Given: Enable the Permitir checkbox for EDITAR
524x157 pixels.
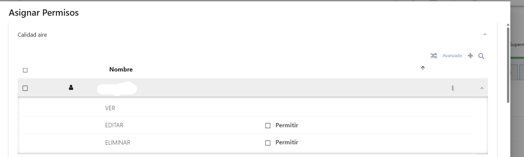Looking at the screenshot, I should 268,126.
